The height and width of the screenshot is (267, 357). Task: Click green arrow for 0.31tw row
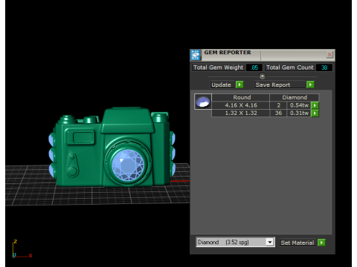click(x=315, y=113)
